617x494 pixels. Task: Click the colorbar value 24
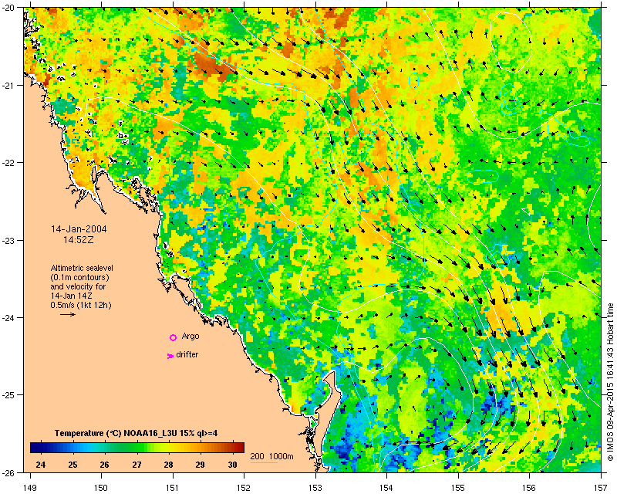[41, 465]
